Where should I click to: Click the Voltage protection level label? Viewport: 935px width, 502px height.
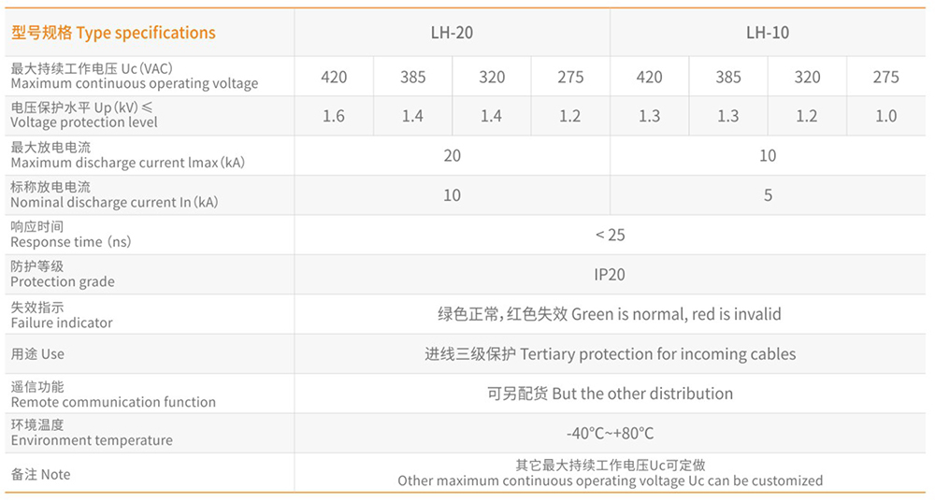(84, 122)
